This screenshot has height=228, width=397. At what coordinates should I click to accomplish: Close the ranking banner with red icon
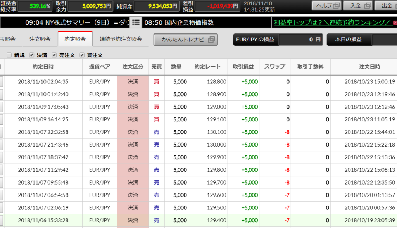point(395,23)
